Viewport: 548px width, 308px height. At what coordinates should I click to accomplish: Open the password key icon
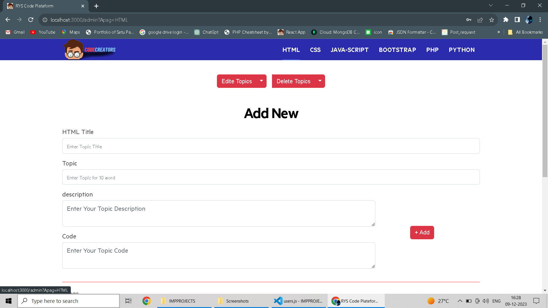click(469, 20)
